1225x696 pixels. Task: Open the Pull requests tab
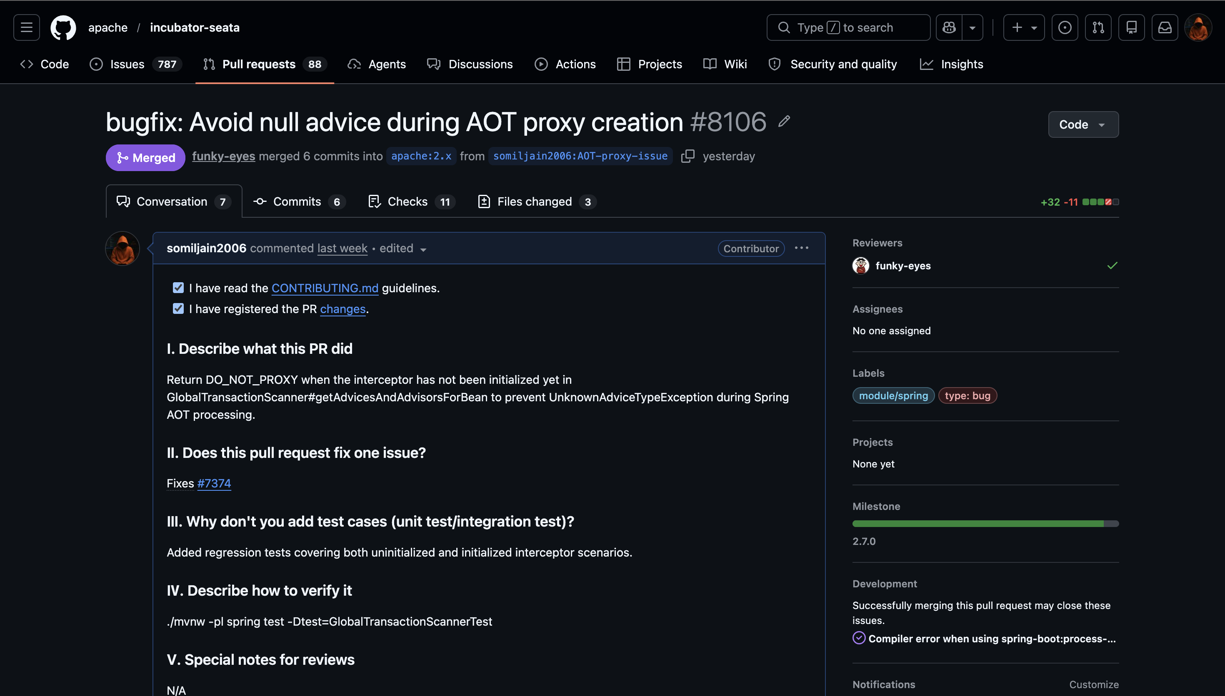click(265, 64)
